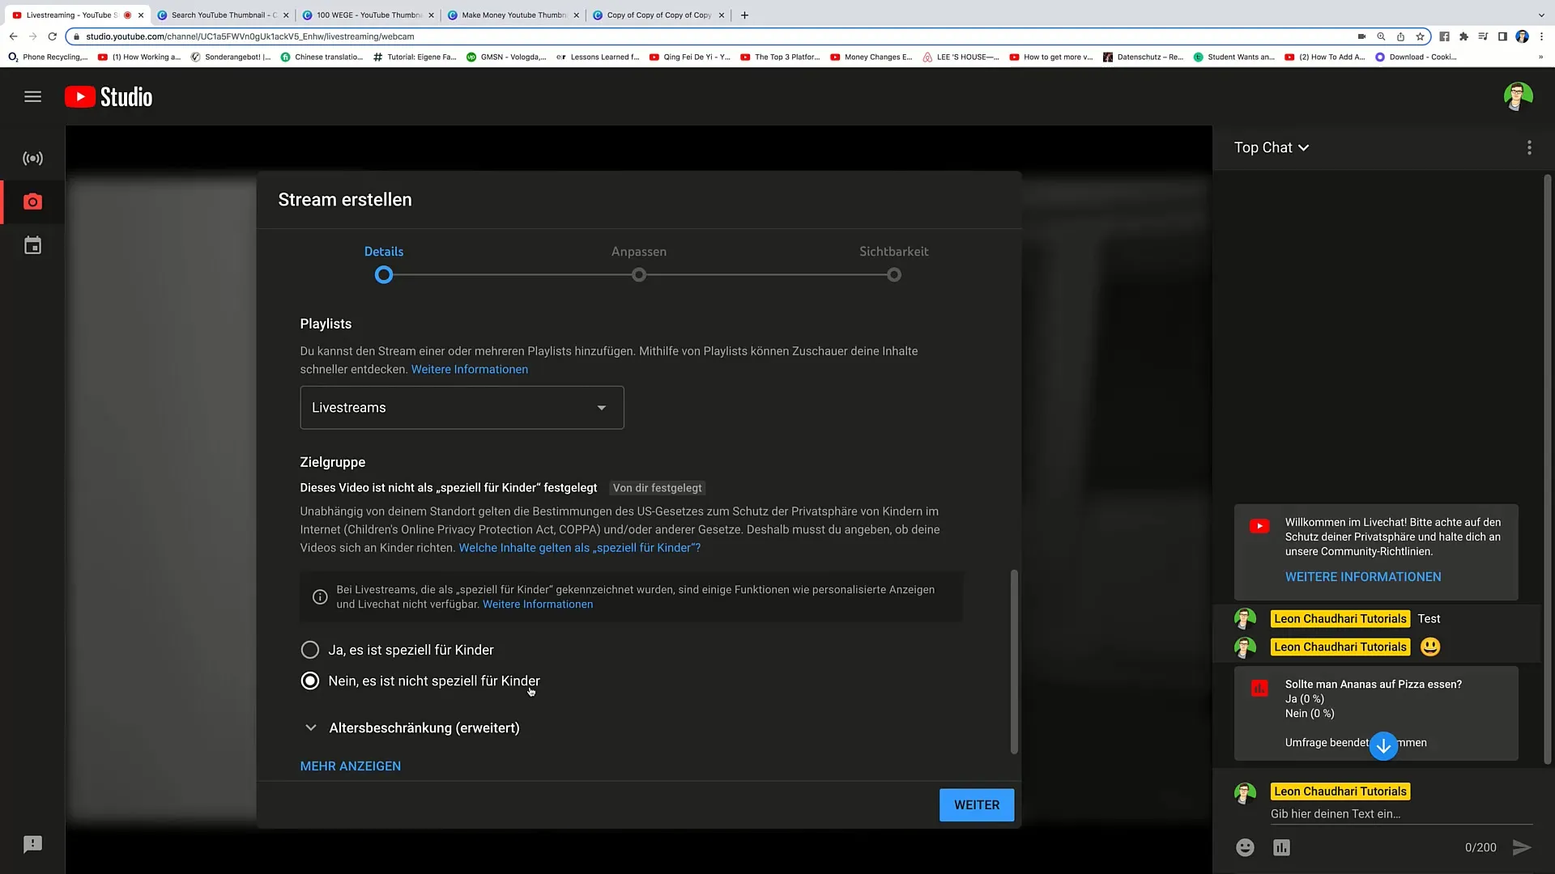Send feedback via sidebar exclamation icon

point(32,844)
